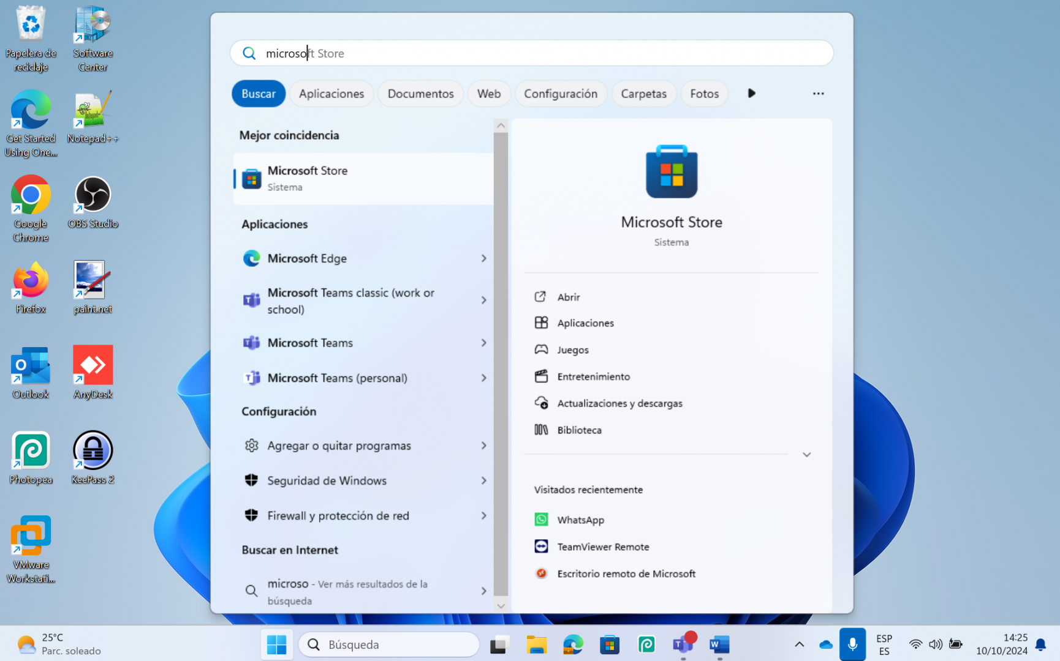Click the results list scrollbar down arrow
Viewport: 1060px width, 661px height.
coord(501,606)
